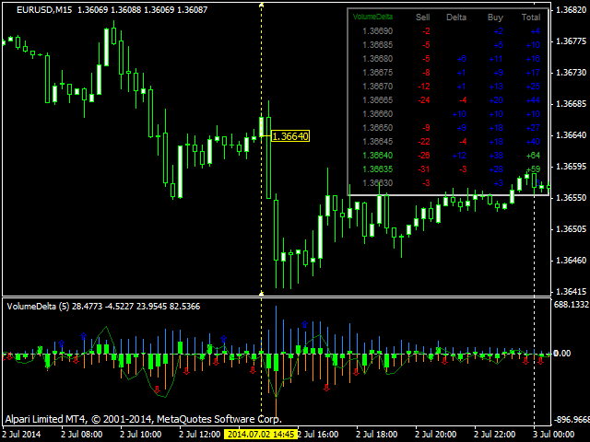The width and height of the screenshot is (590, 442).
Task: Click the EURUSD,M15 chart title text
Action: 44,10
